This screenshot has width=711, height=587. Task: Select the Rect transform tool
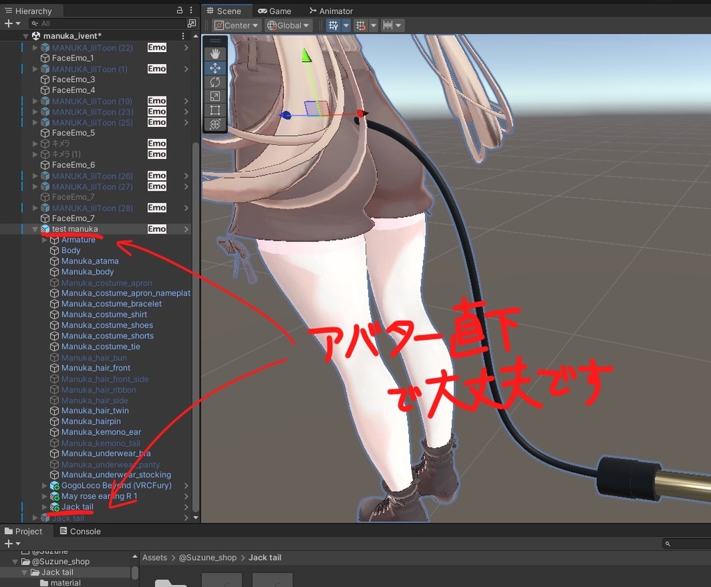tap(215, 110)
